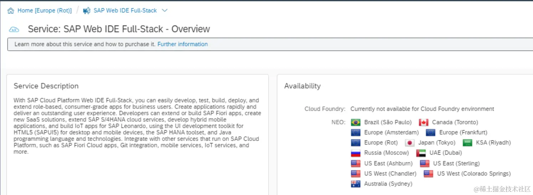Select the 'US East (Sterling)' text
This screenshot has height=195, width=533.
[456, 163]
